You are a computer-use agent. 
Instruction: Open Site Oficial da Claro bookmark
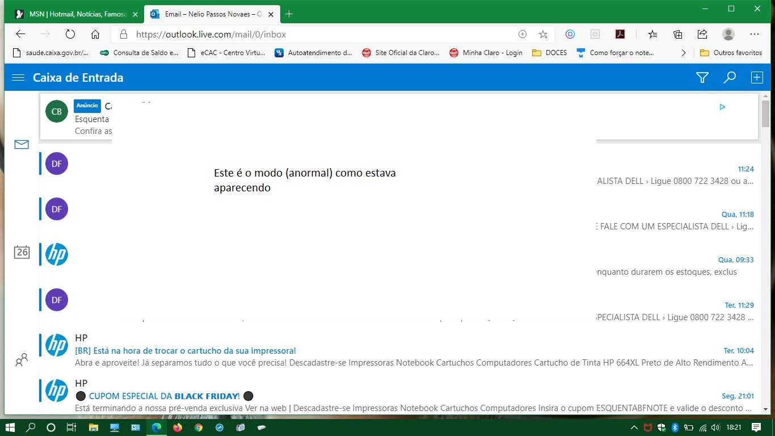tap(401, 53)
